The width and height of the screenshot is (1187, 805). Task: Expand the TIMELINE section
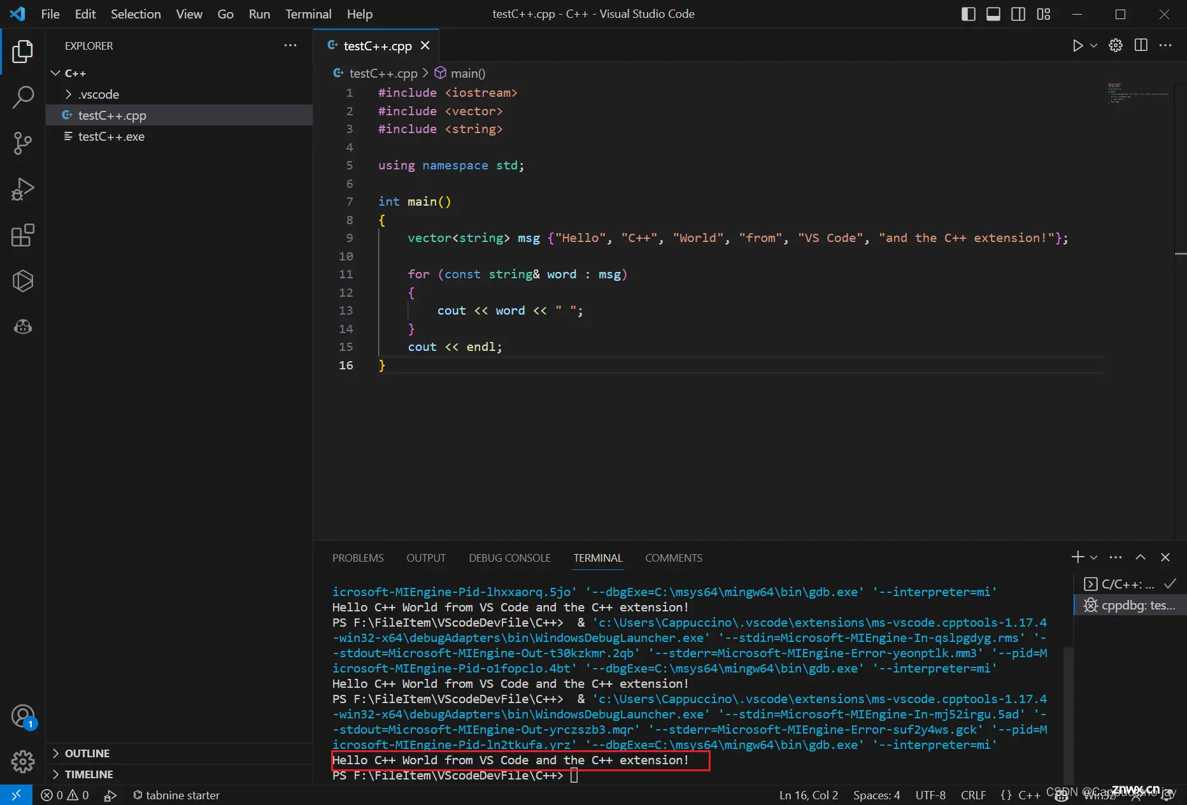[x=179, y=774]
